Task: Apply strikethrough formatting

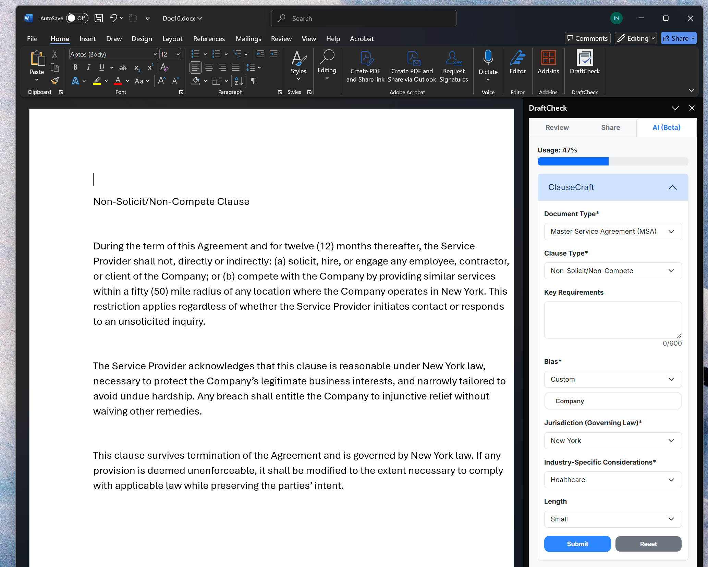Action: click(x=123, y=67)
